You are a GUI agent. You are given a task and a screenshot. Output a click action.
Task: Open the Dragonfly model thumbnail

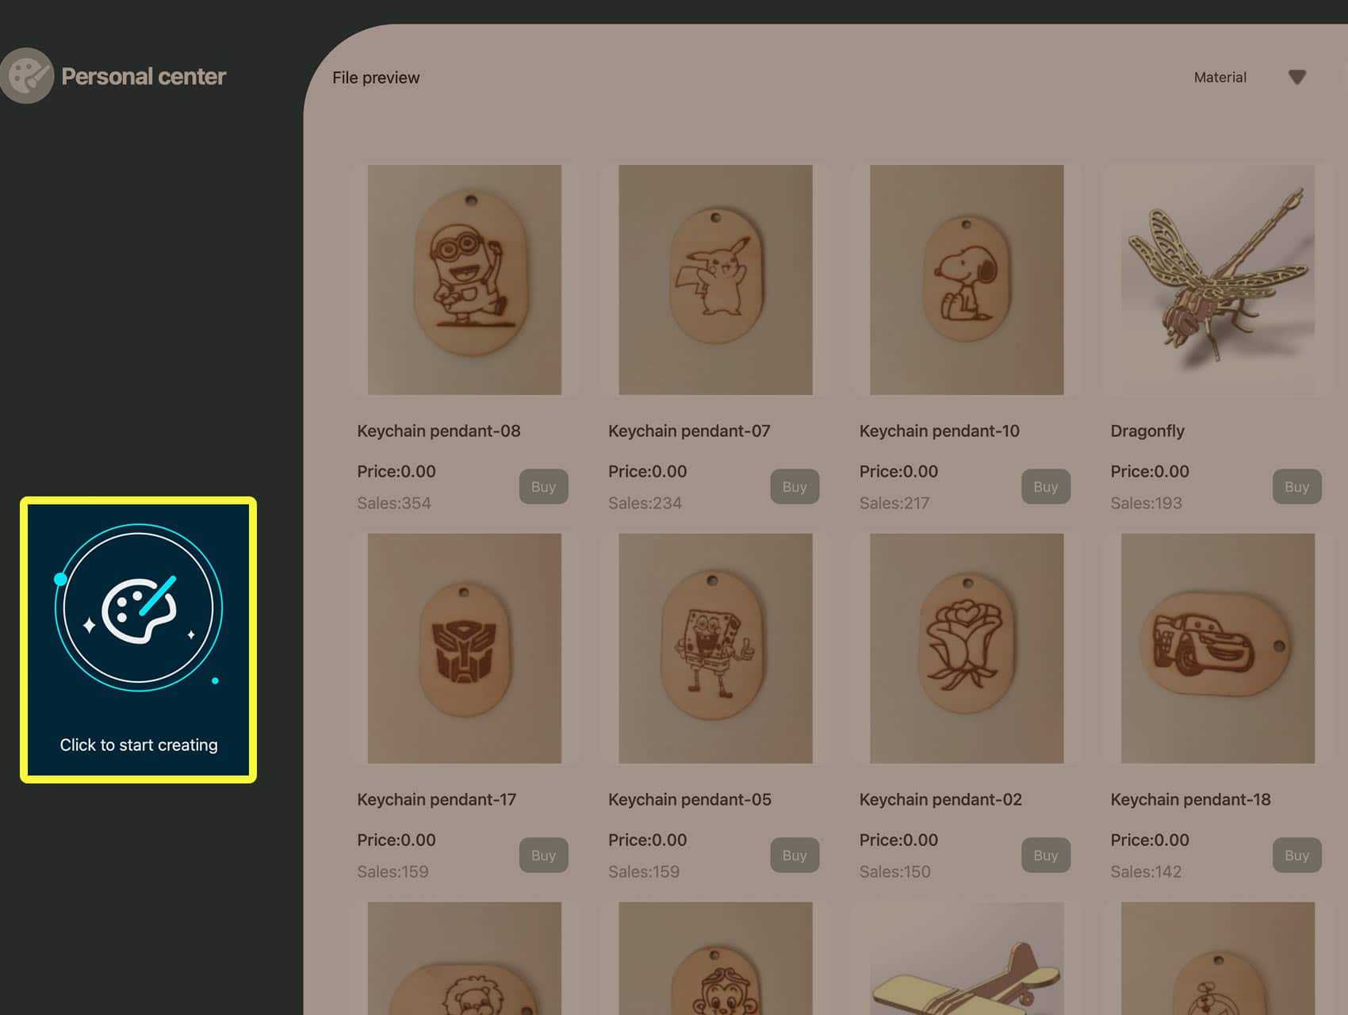pos(1218,280)
